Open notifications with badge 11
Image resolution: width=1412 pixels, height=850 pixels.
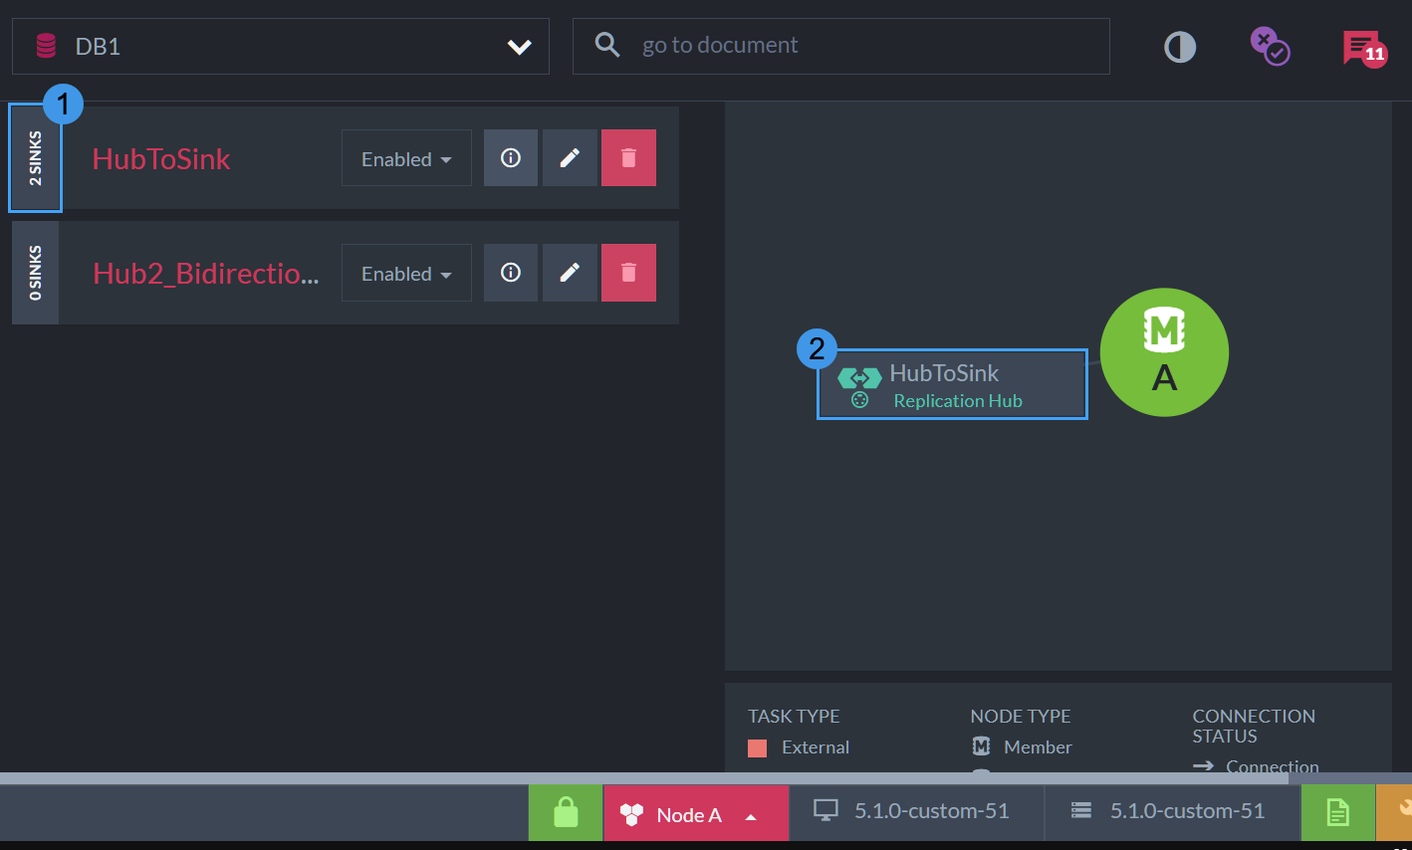(1363, 48)
